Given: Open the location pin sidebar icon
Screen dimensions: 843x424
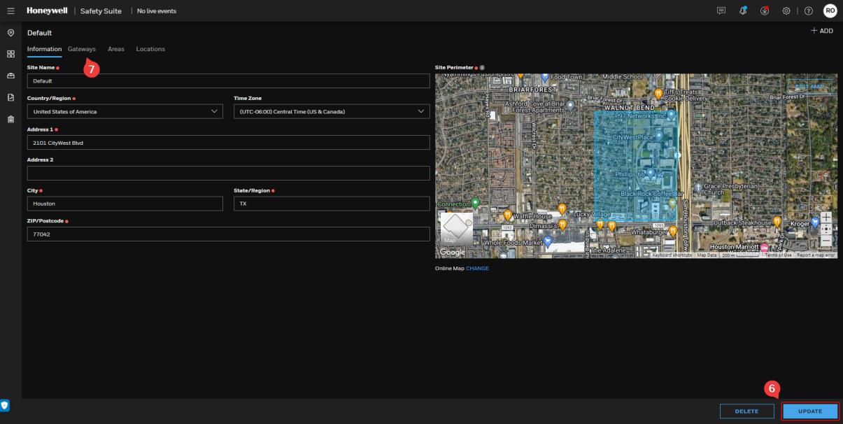Looking at the screenshot, I should (10, 33).
